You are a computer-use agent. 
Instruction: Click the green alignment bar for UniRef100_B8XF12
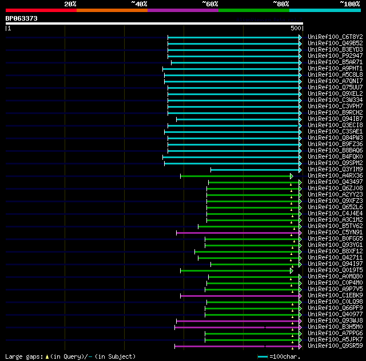[248, 252]
